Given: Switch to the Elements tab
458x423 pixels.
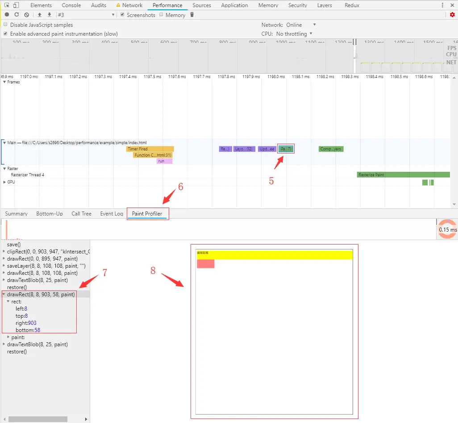Looking at the screenshot, I should [x=41, y=5].
